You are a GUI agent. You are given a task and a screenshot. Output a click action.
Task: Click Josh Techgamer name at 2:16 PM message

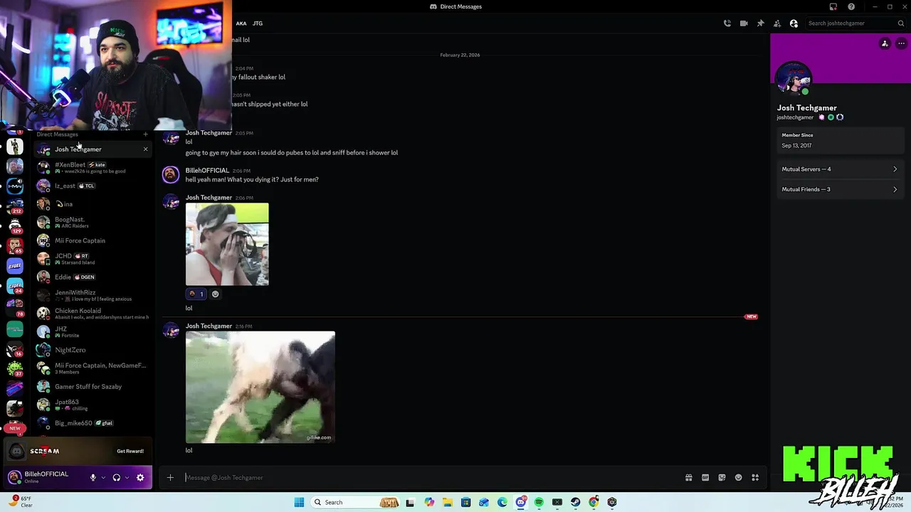[x=209, y=326]
